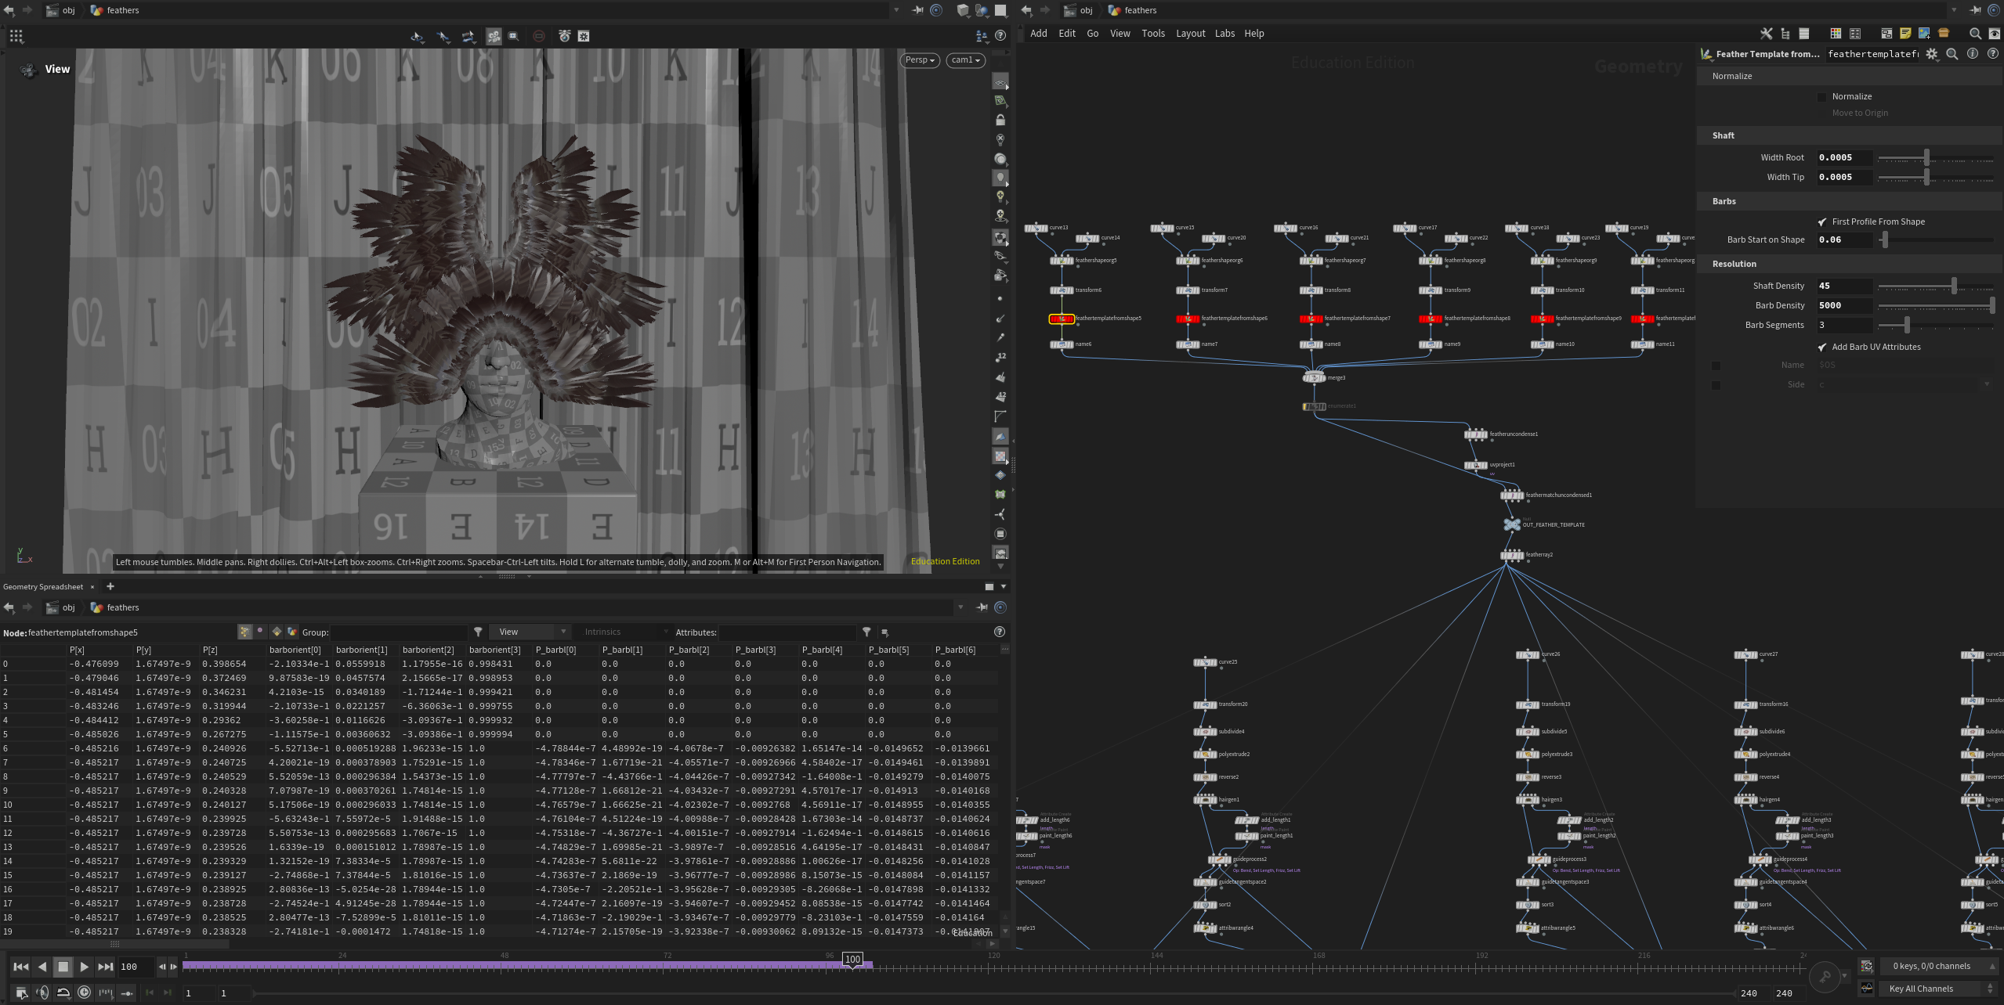Add a sticky note in network editor

tap(1905, 34)
